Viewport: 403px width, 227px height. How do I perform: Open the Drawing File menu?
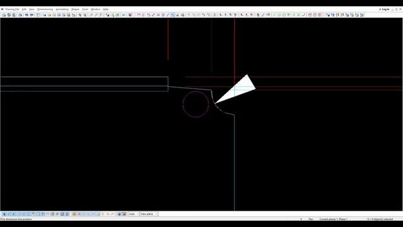12,9
